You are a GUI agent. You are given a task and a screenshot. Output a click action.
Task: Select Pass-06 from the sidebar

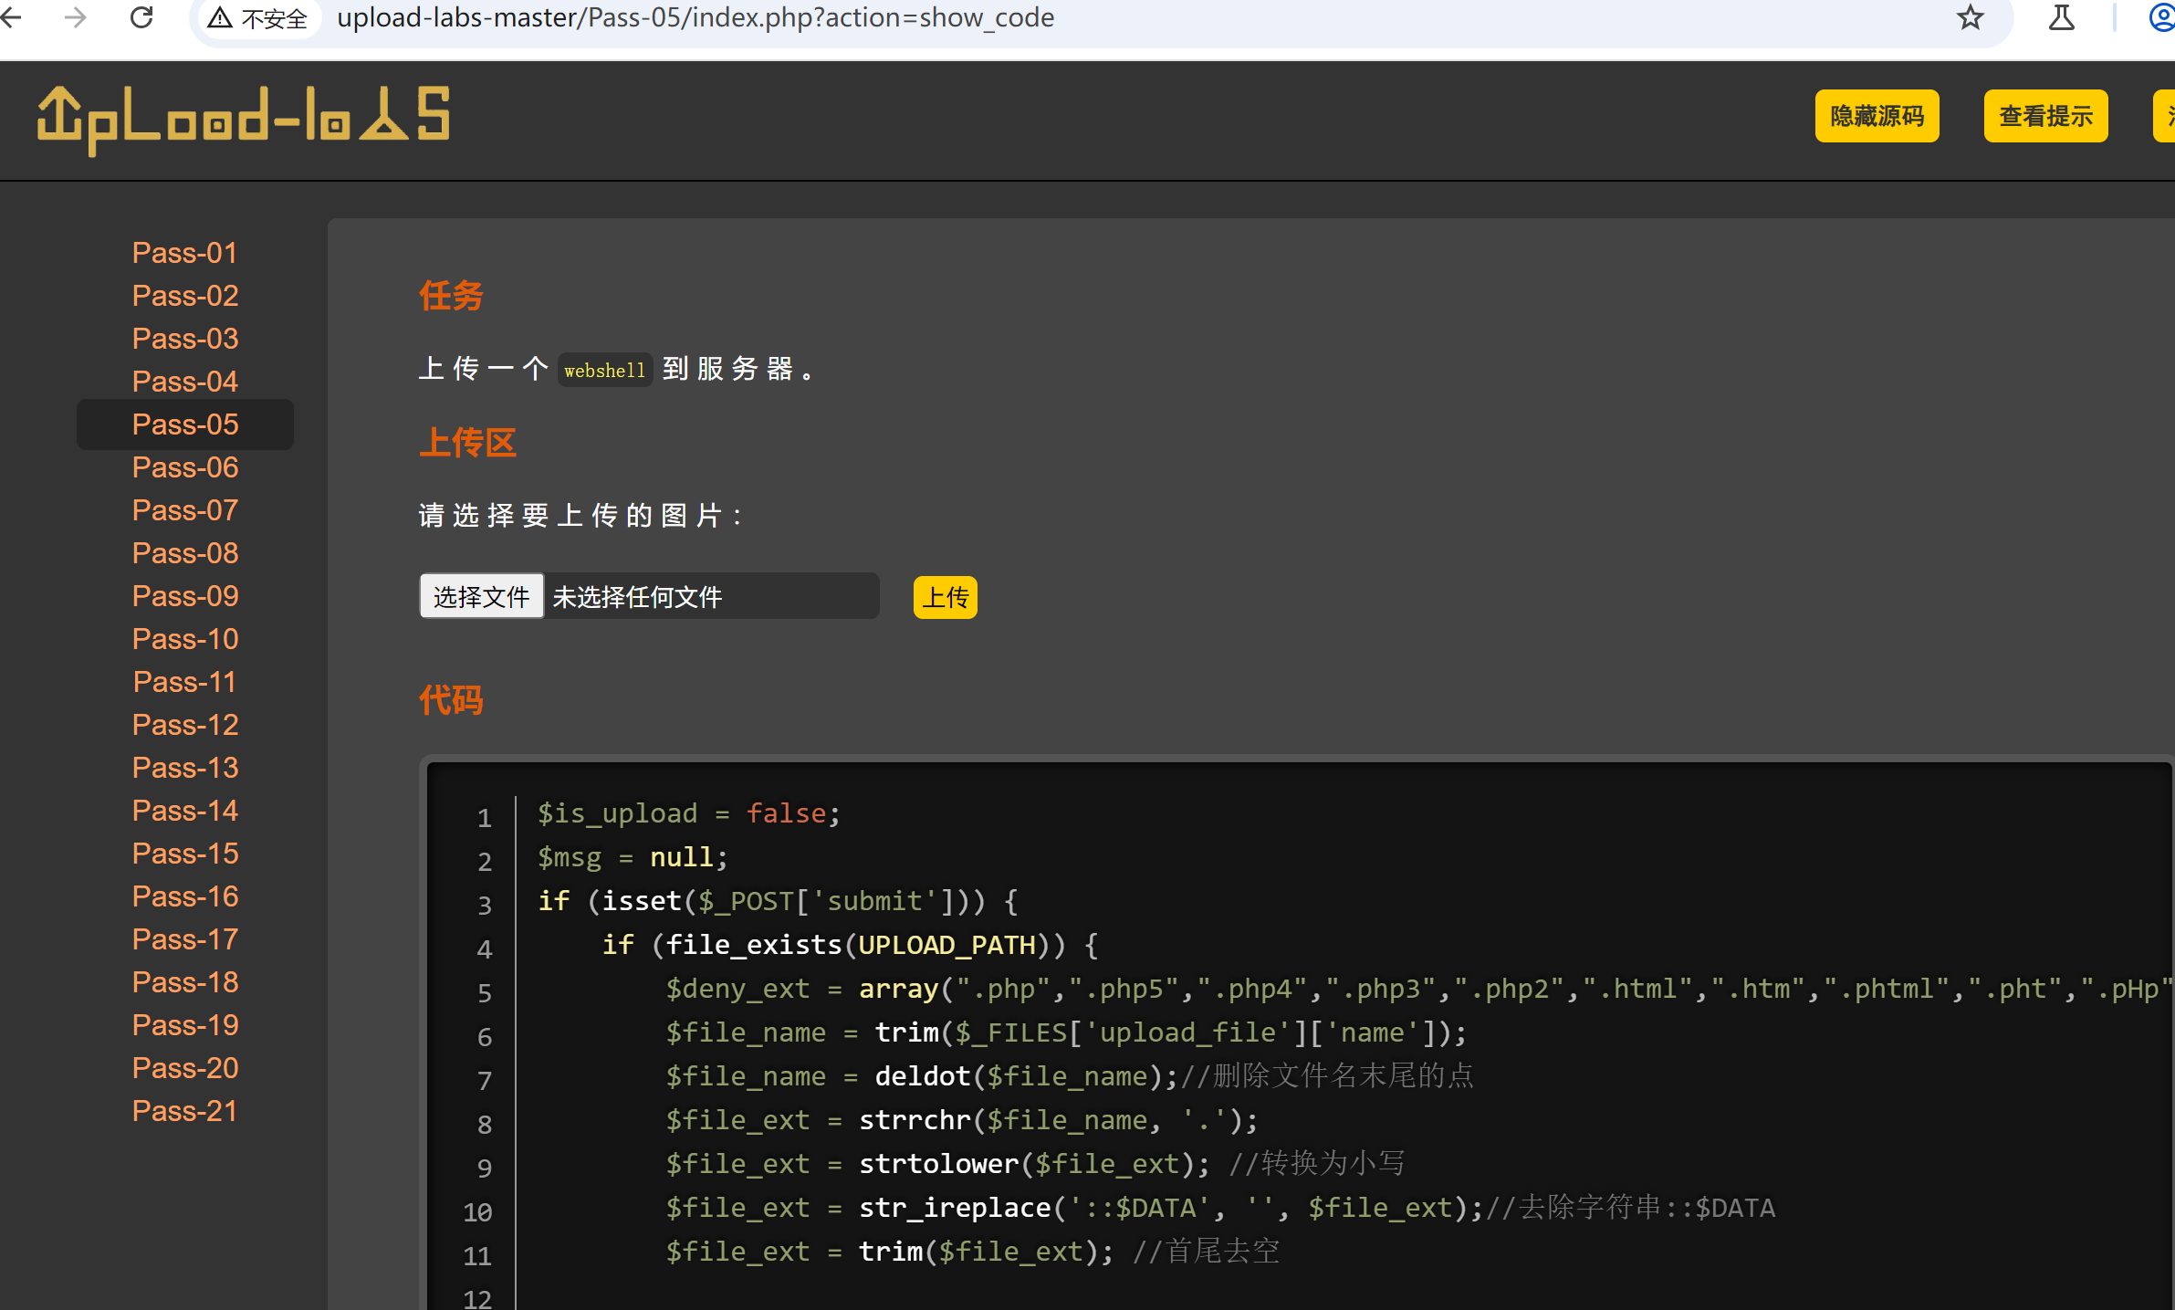185,467
